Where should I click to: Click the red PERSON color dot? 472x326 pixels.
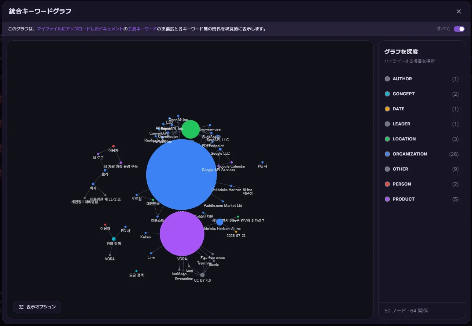click(387, 184)
